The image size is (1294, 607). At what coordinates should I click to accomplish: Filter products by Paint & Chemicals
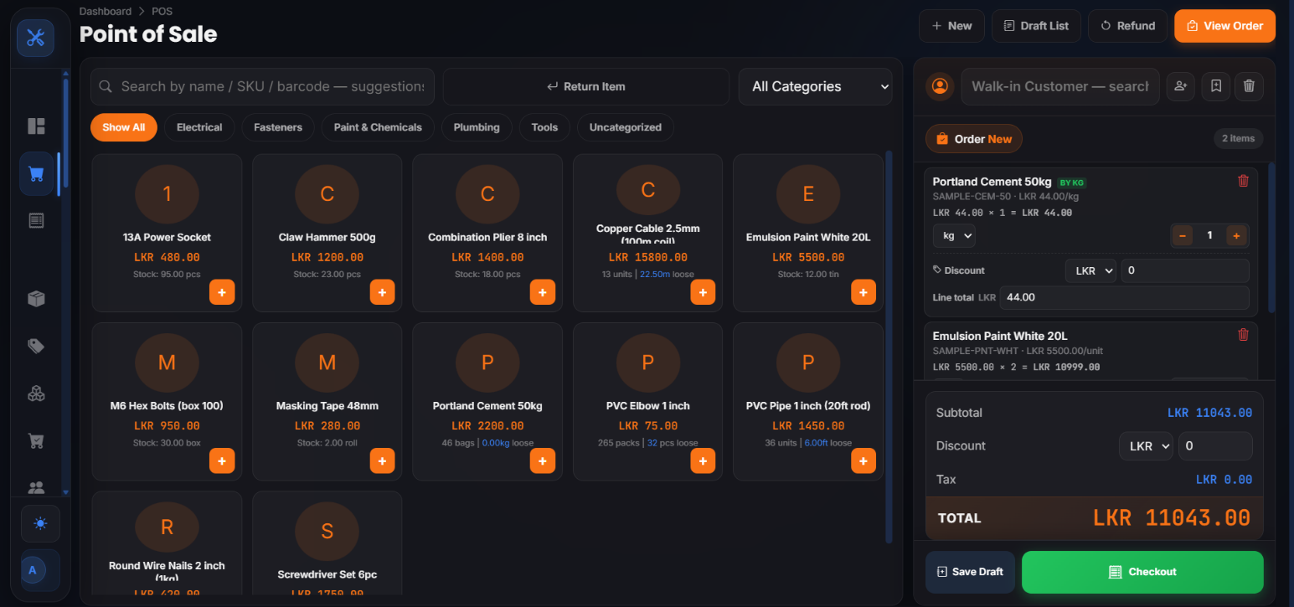click(378, 127)
